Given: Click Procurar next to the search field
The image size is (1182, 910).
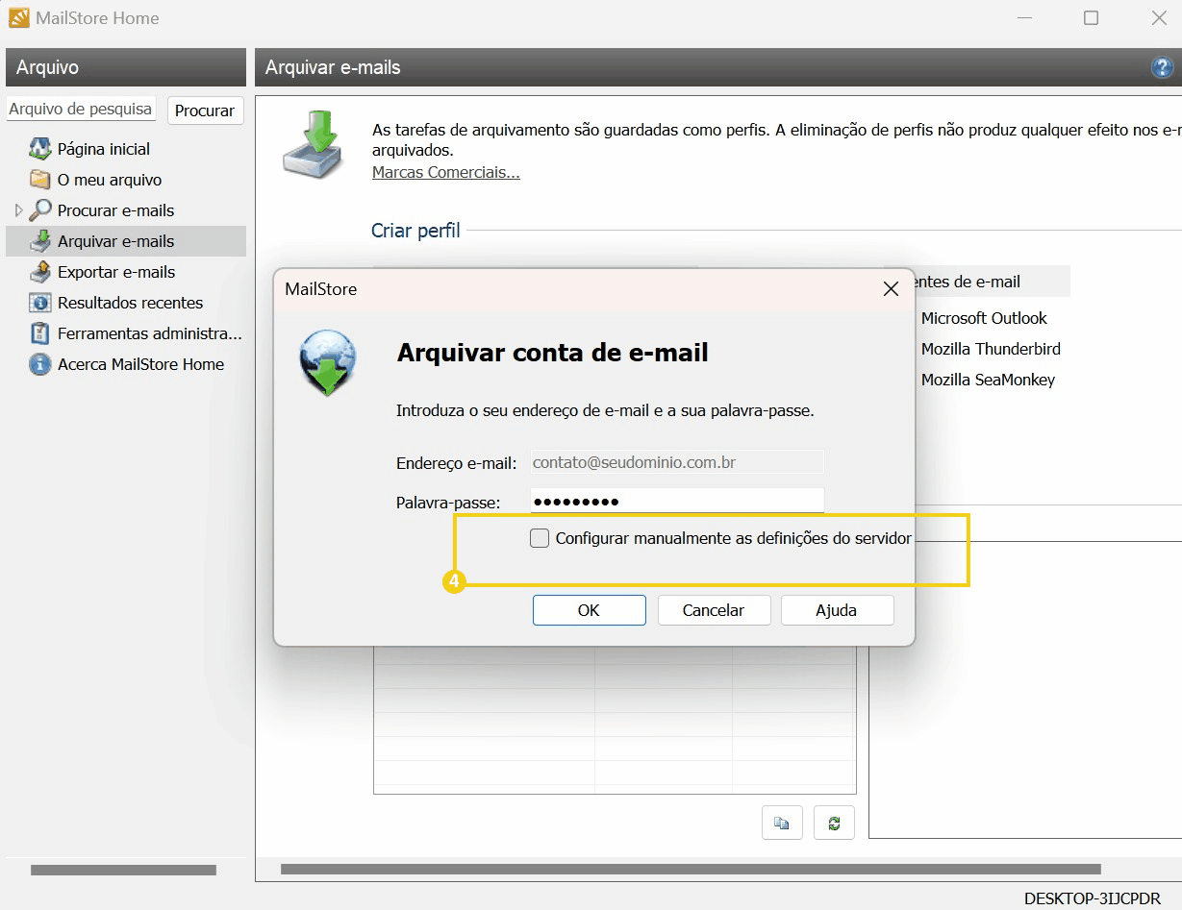Looking at the screenshot, I should click(205, 110).
